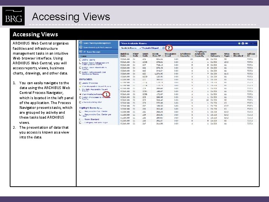Select the room area cell 716.13
This screenshot has width=269, height=202.
[x=160, y=65]
